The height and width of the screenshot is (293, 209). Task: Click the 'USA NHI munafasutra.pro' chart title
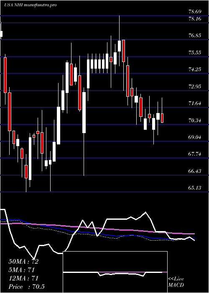[31, 5]
